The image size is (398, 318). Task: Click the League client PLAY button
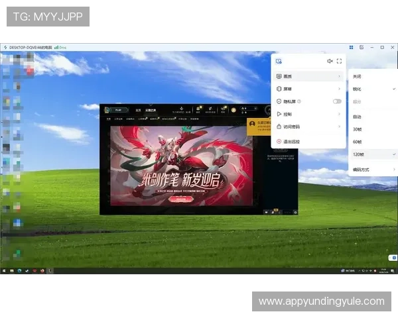[119, 110]
